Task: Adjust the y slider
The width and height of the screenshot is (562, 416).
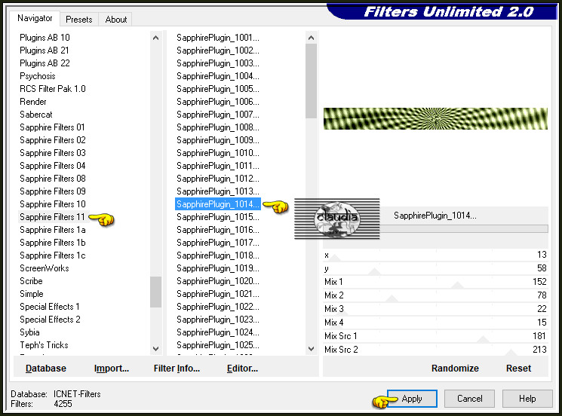Action: coord(435,268)
